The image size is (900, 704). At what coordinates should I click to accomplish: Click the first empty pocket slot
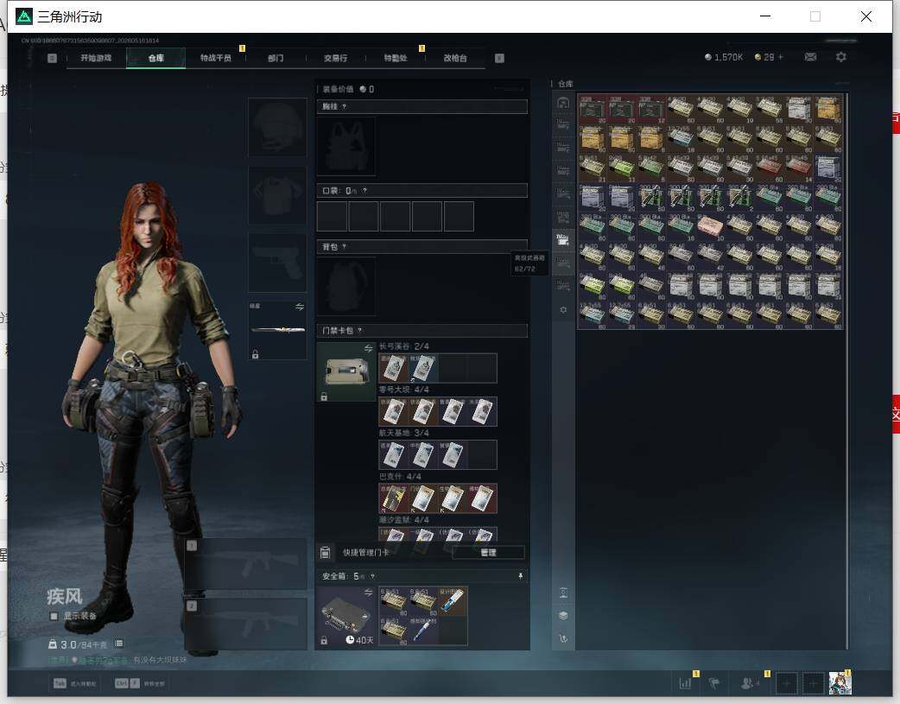coord(332,216)
